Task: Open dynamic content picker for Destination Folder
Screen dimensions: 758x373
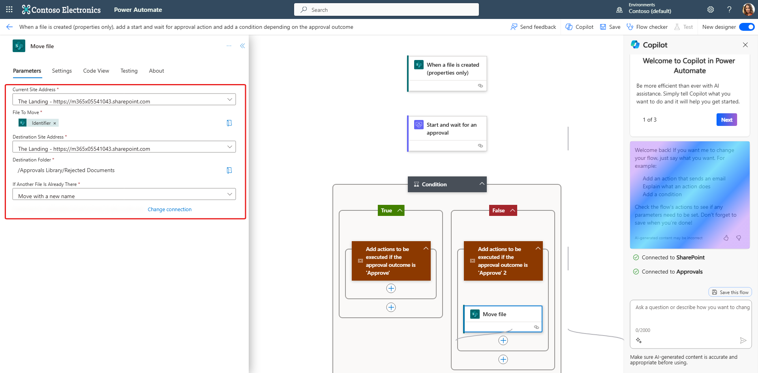Action: pos(229,170)
